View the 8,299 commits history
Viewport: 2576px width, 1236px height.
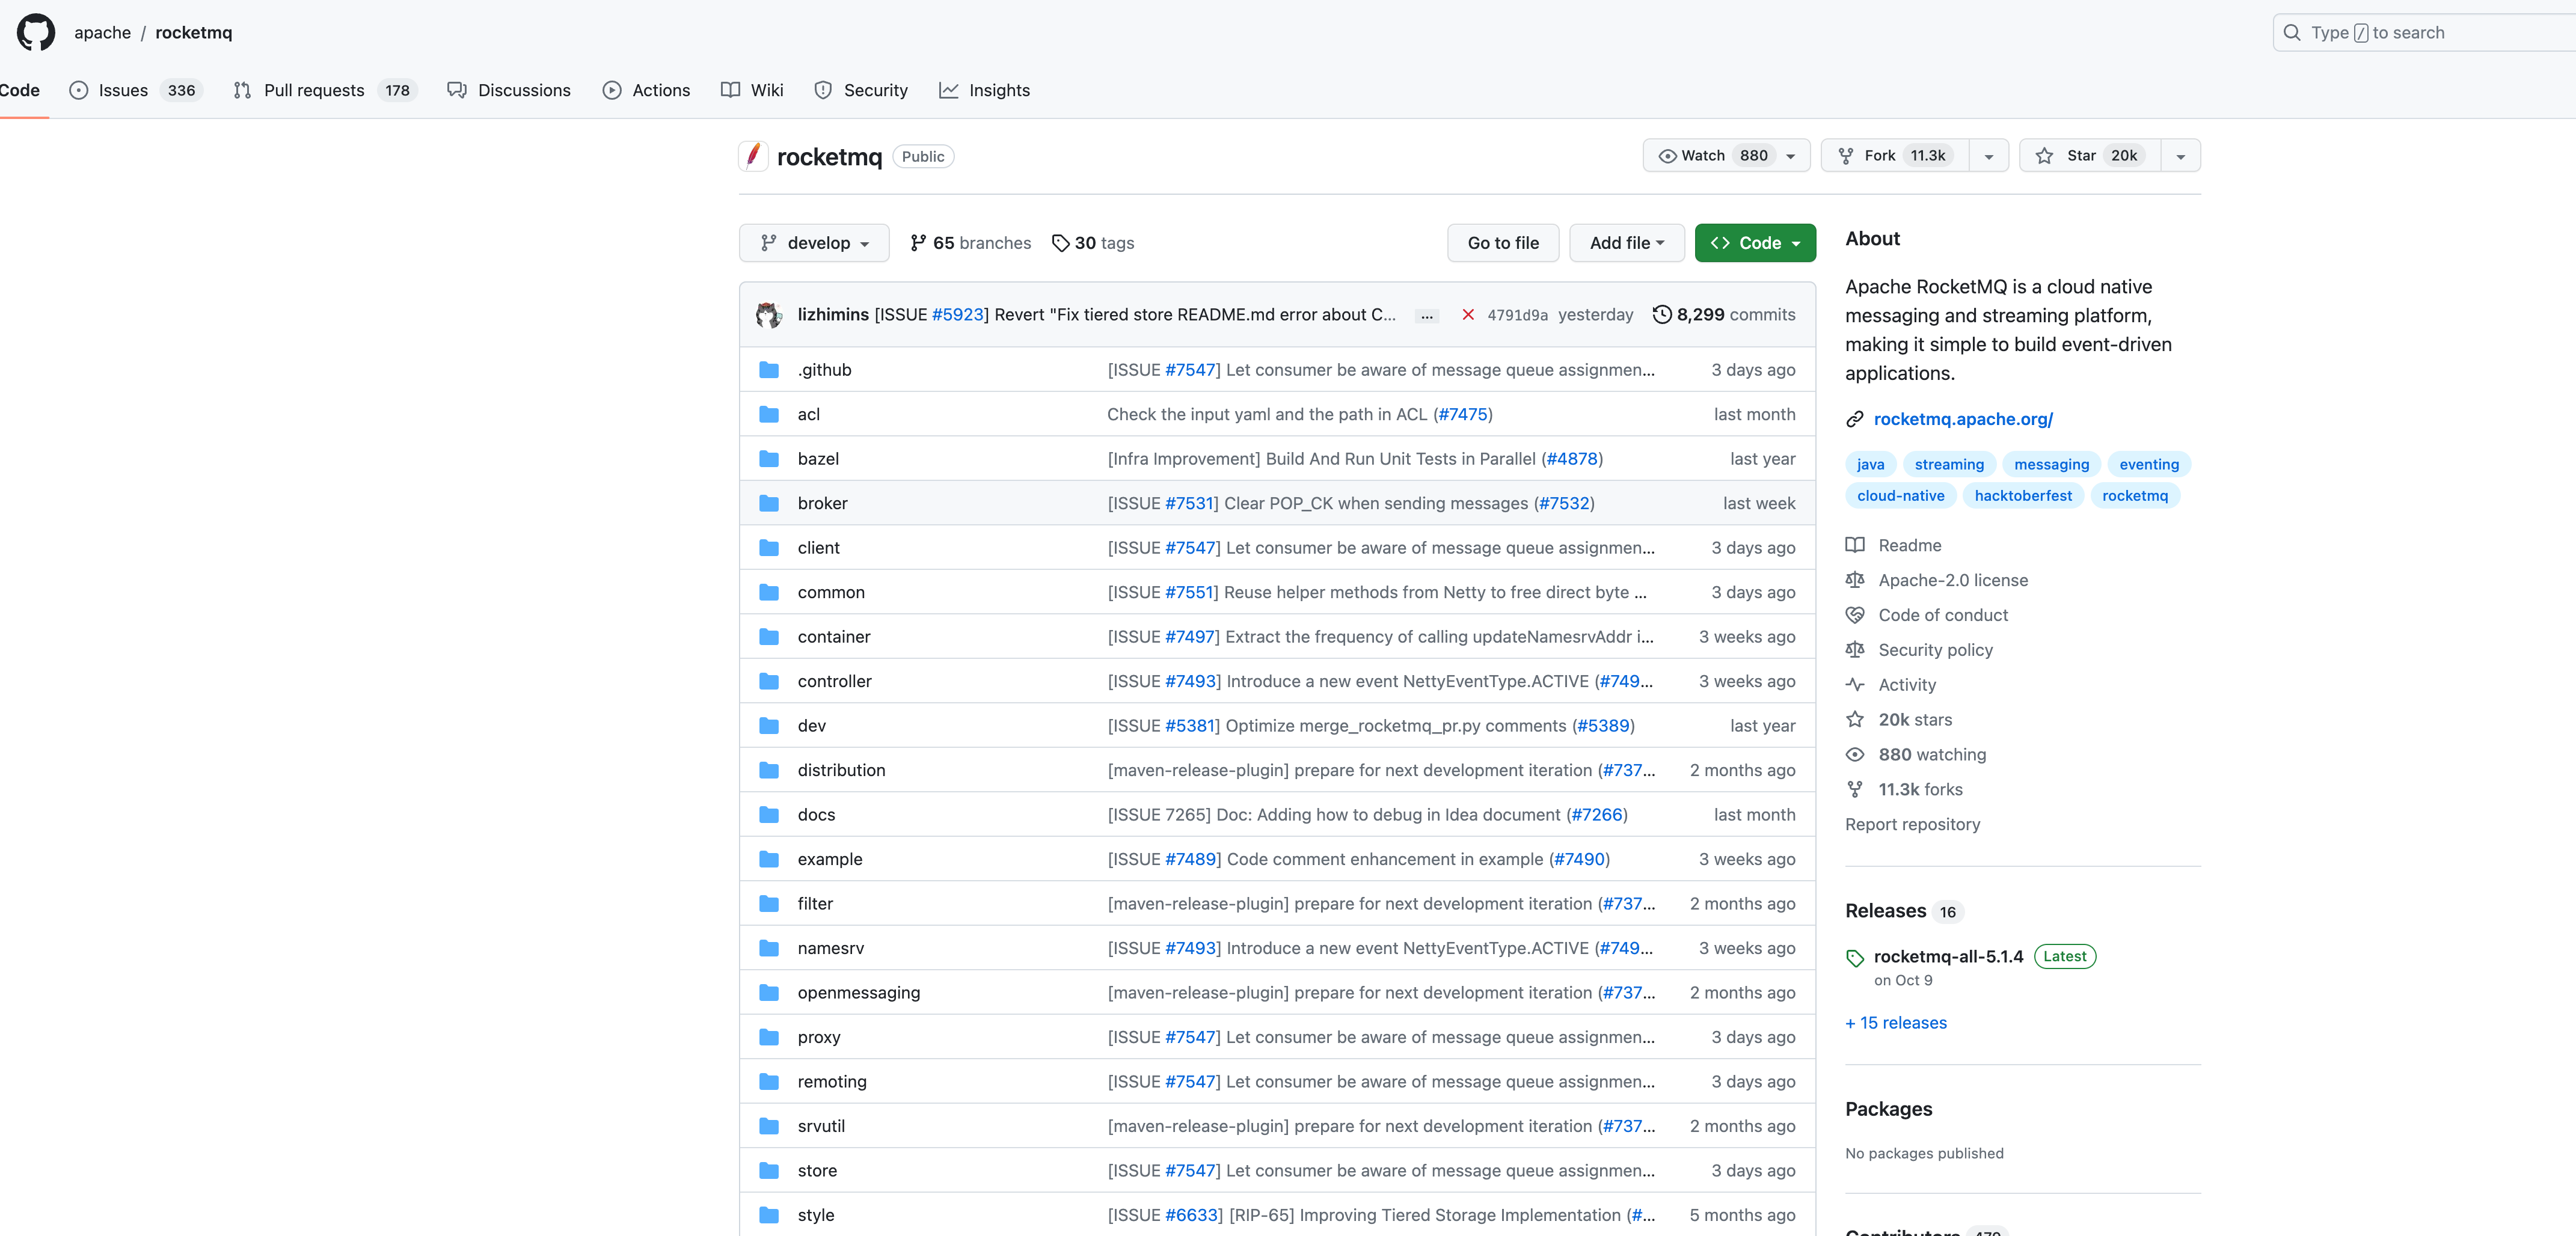tap(1724, 314)
